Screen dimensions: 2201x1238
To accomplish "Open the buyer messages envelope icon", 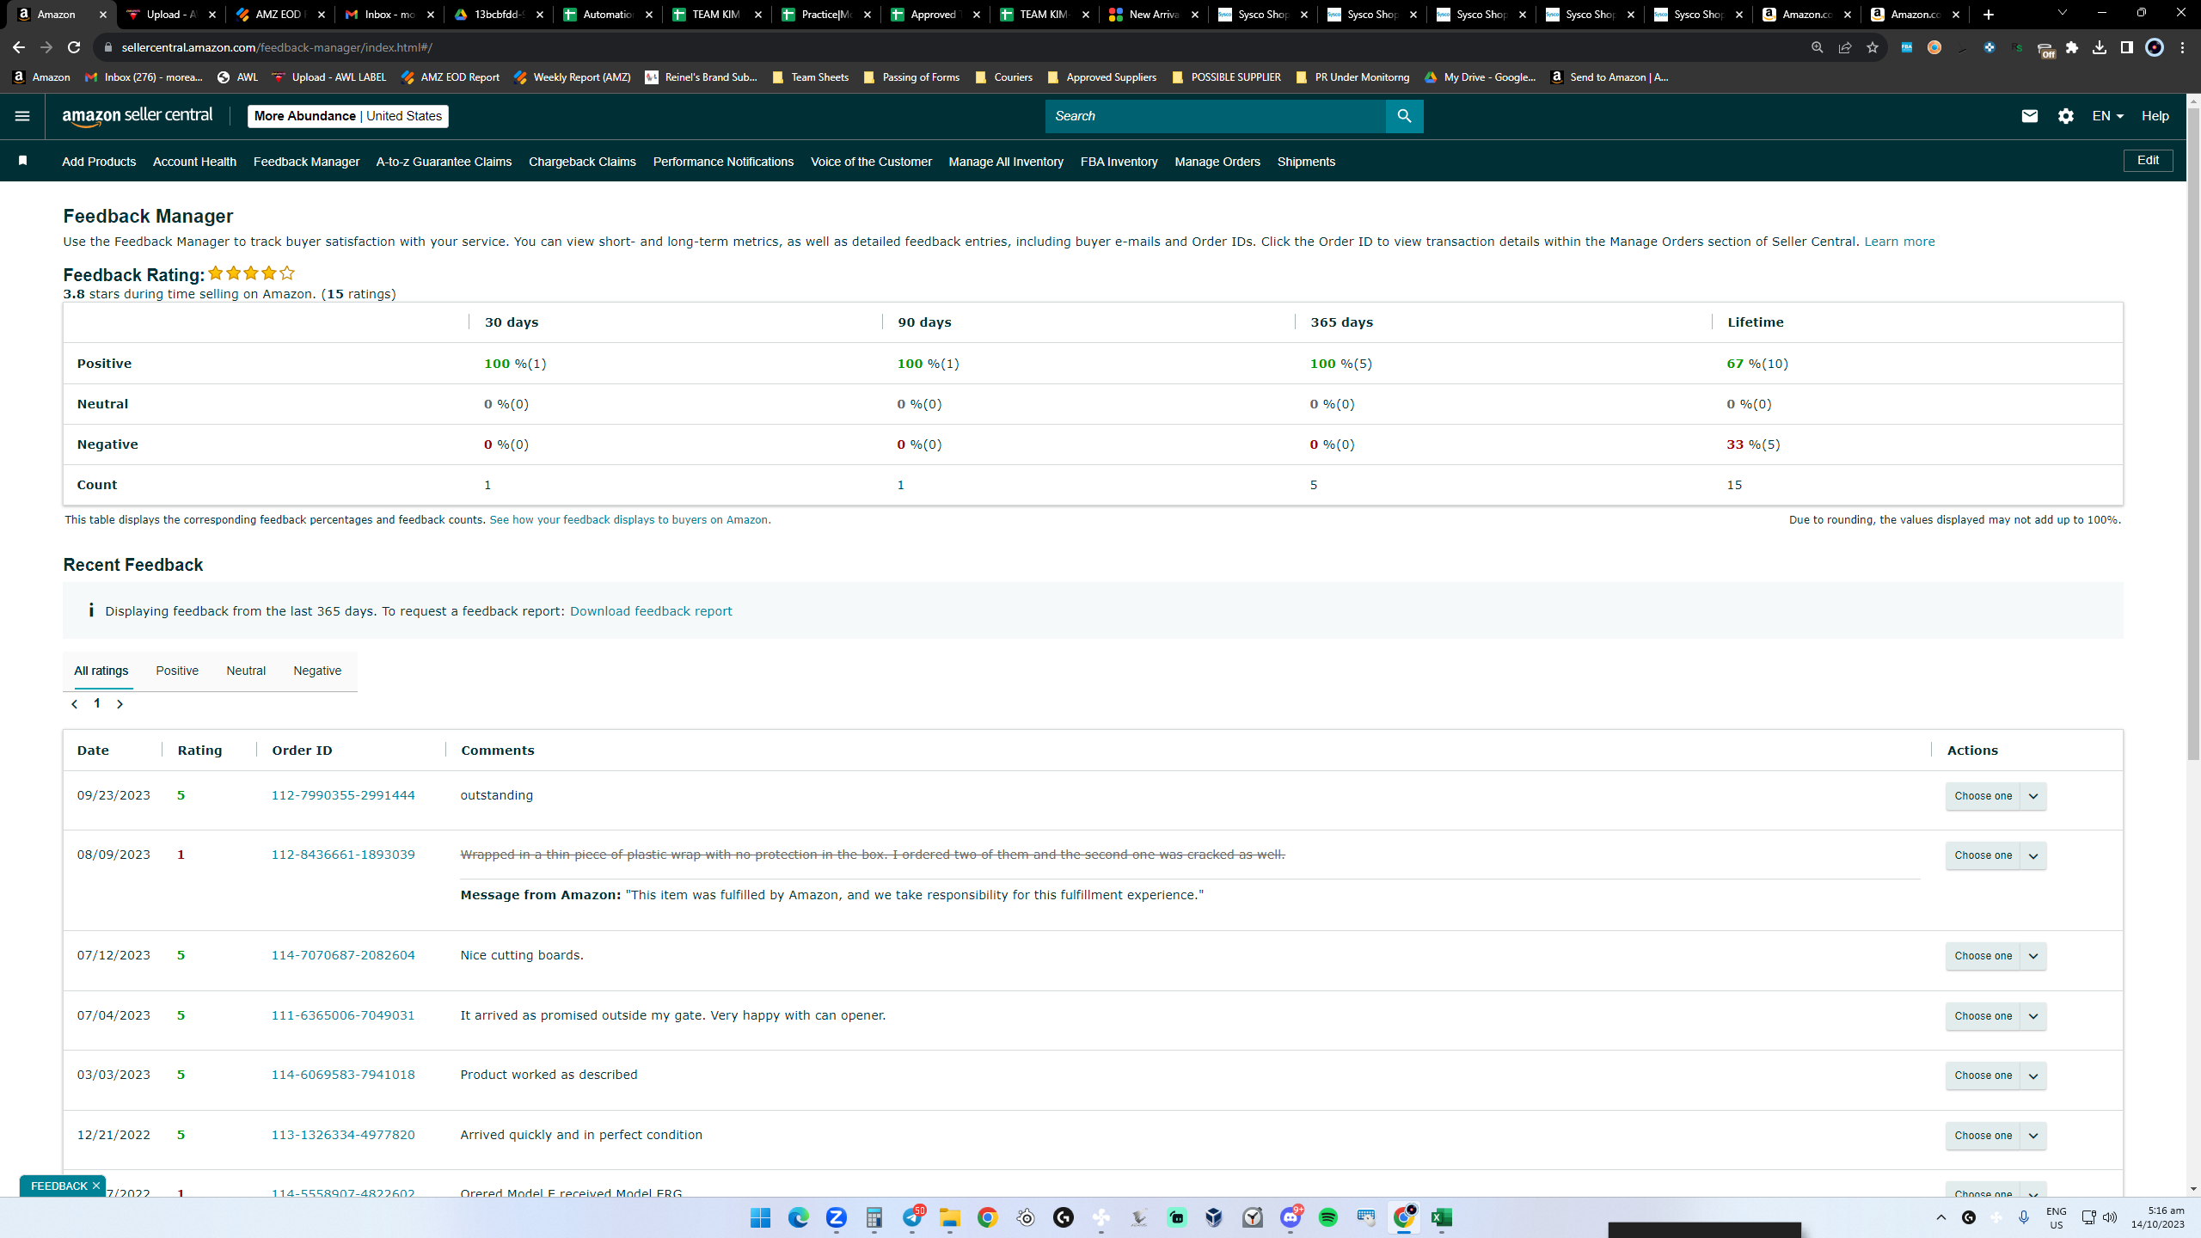I will click(2029, 116).
